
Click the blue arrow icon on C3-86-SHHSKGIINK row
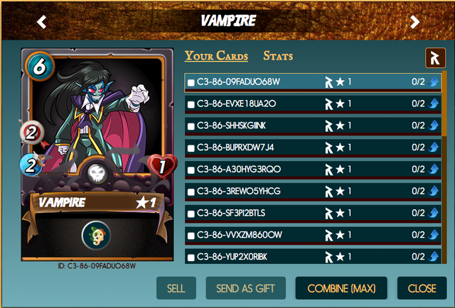pos(434,126)
